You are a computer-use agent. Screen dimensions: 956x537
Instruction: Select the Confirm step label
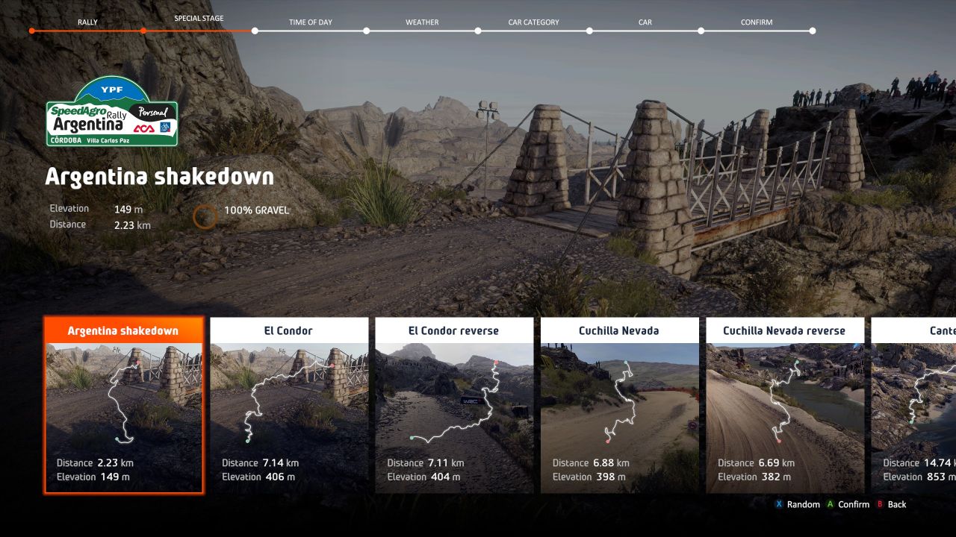tap(757, 22)
